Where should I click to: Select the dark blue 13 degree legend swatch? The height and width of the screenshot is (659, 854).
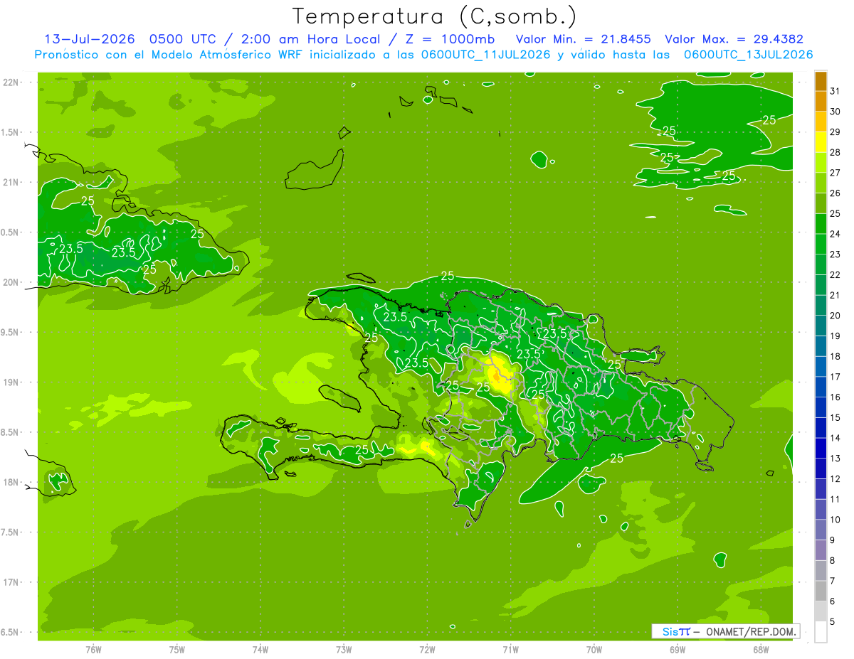(x=821, y=448)
